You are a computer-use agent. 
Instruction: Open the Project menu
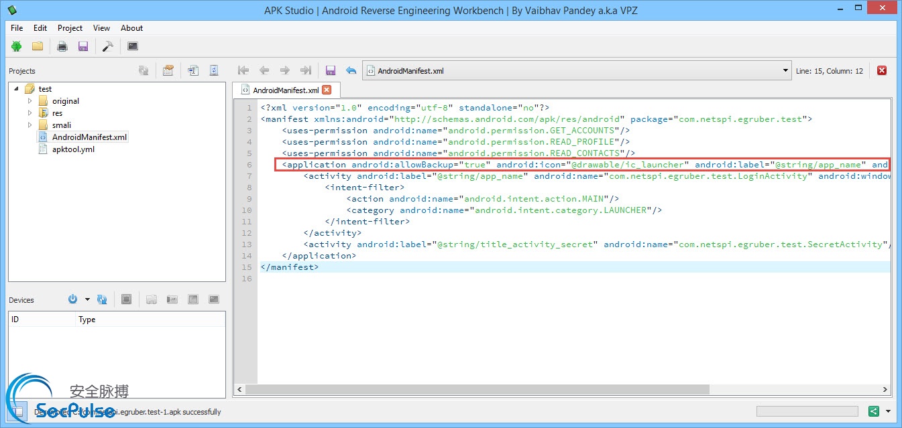70,28
